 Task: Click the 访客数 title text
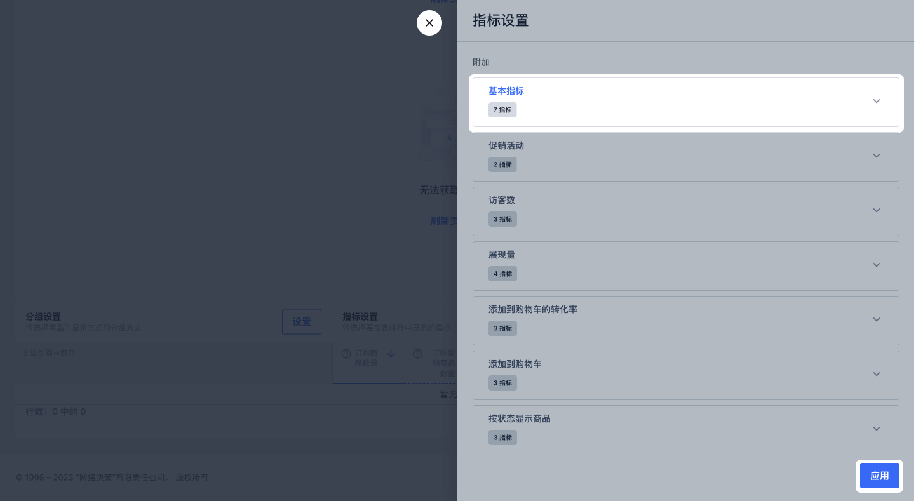(x=502, y=200)
